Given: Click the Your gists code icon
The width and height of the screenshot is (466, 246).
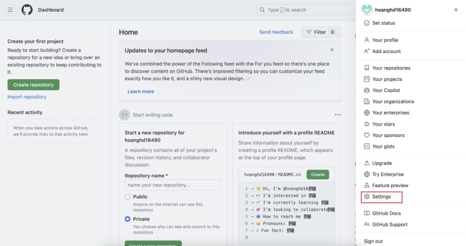Looking at the screenshot, I should tap(367, 146).
